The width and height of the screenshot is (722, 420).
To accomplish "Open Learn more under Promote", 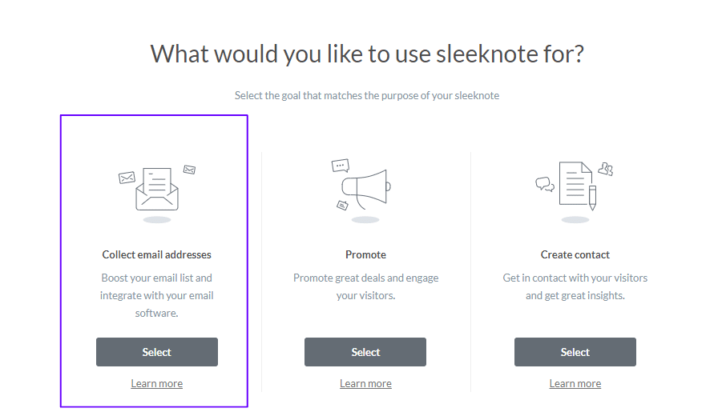I will pyautogui.click(x=365, y=384).
